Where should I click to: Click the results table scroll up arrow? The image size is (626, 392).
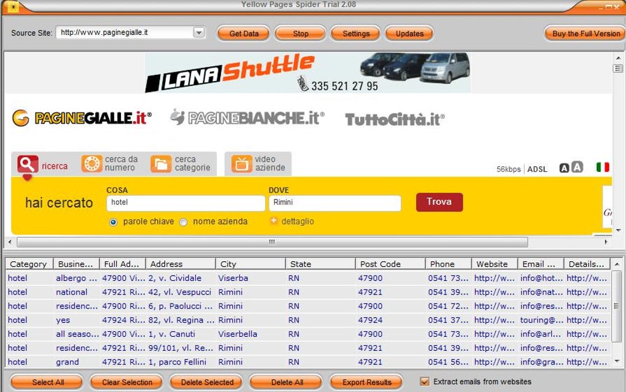click(616, 264)
